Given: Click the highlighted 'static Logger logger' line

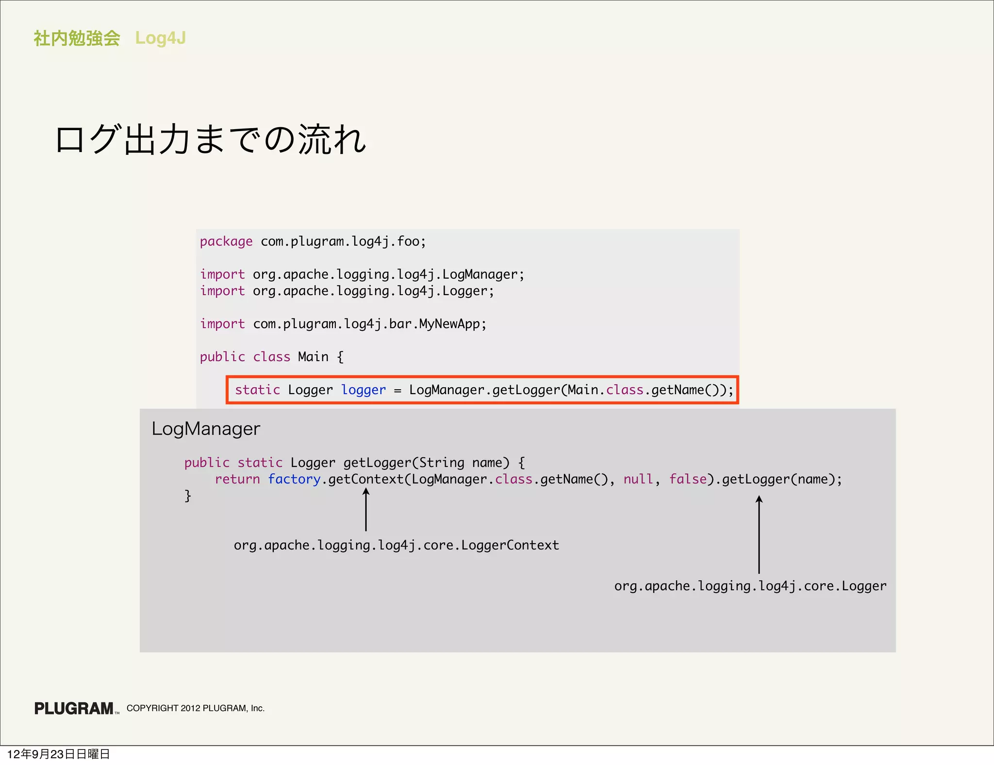Looking at the screenshot, I should click(x=482, y=390).
